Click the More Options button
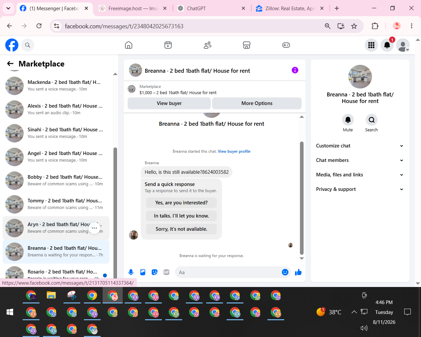The image size is (421, 337). point(257,103)
